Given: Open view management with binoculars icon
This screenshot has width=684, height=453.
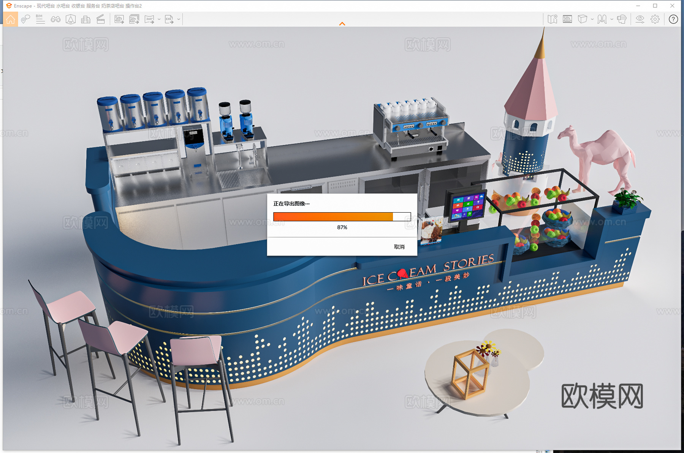Looking at the screenshot, I should [55, 19].
